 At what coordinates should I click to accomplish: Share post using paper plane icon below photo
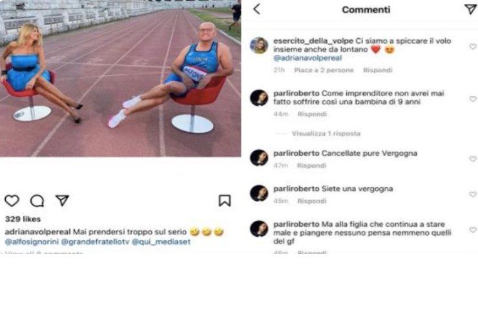point(62,200)
